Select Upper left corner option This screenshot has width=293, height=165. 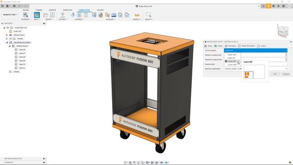pos(231,58)
